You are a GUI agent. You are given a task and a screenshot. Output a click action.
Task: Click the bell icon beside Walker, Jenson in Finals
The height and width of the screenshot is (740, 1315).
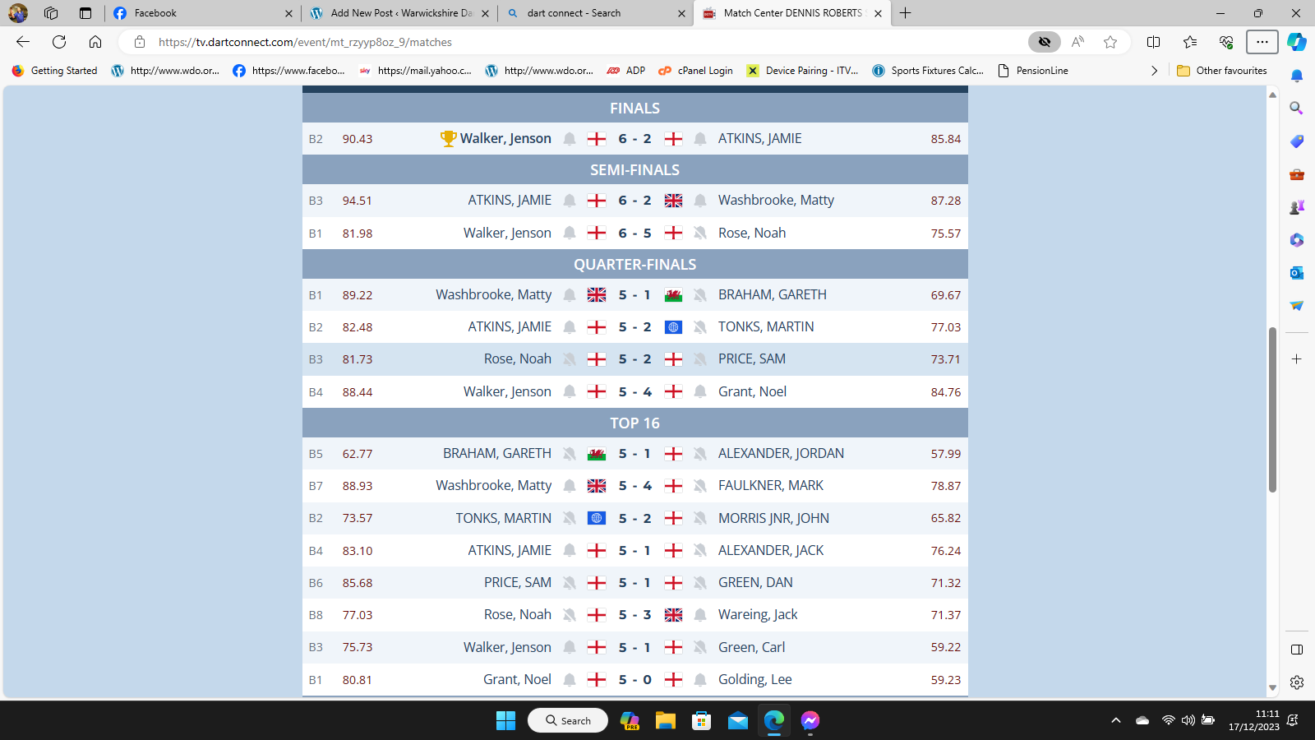point(570,139)
